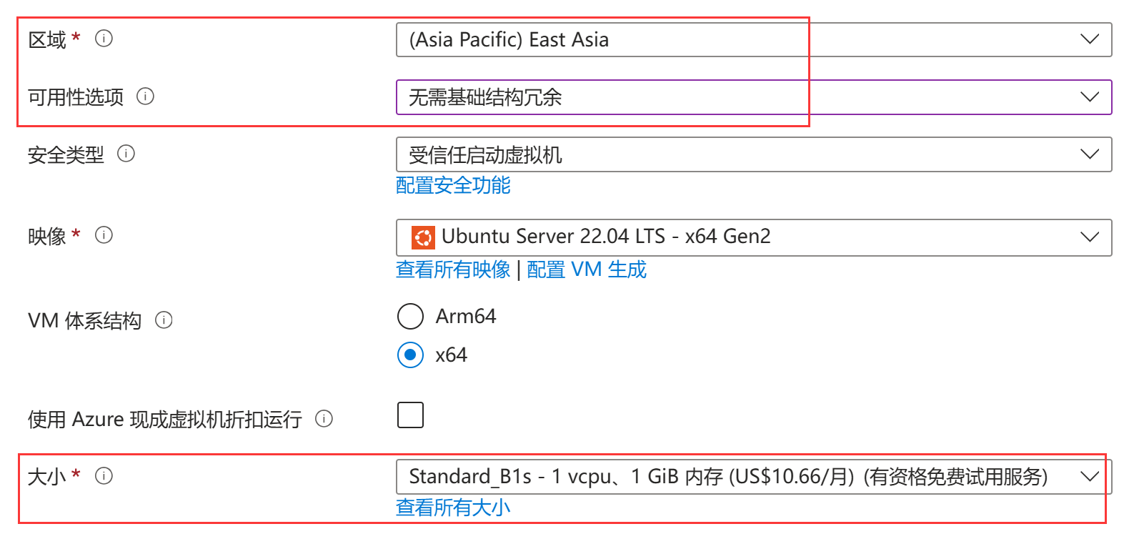Click info icon beside 可用性选项
This screenshot has height=539, width=1129.
click(145, 97)
